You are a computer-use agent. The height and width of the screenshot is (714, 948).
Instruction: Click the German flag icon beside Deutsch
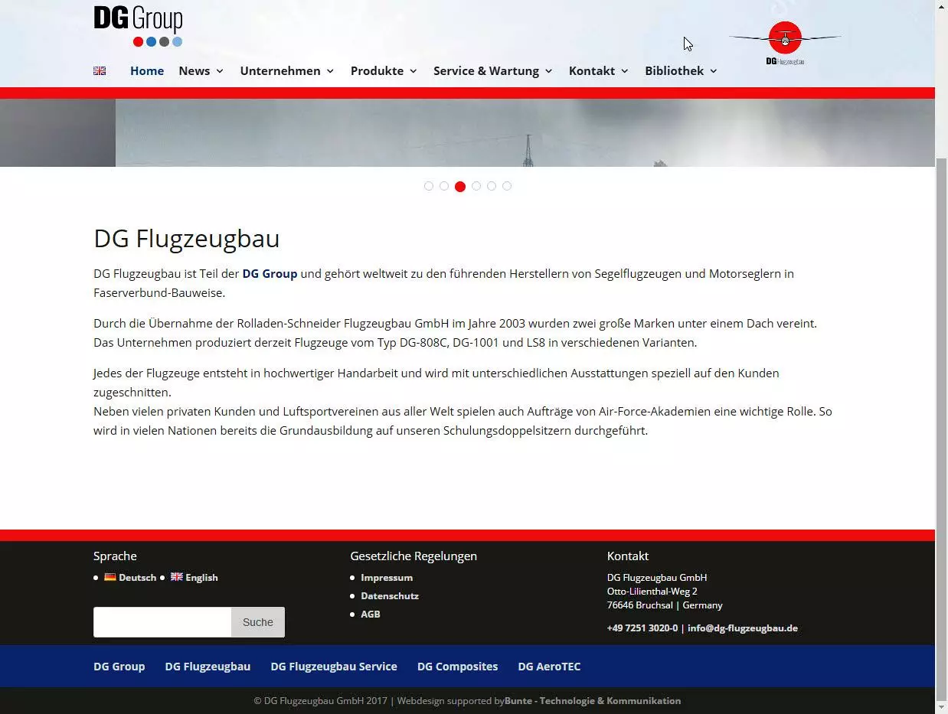[x=110, y=577]
